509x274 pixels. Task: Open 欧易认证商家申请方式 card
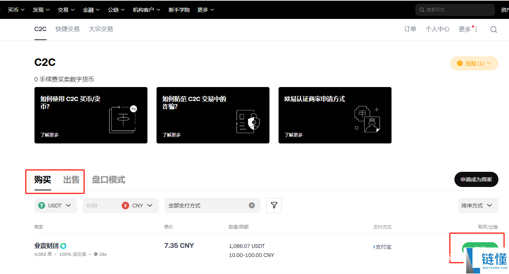(x=335, y=115)
